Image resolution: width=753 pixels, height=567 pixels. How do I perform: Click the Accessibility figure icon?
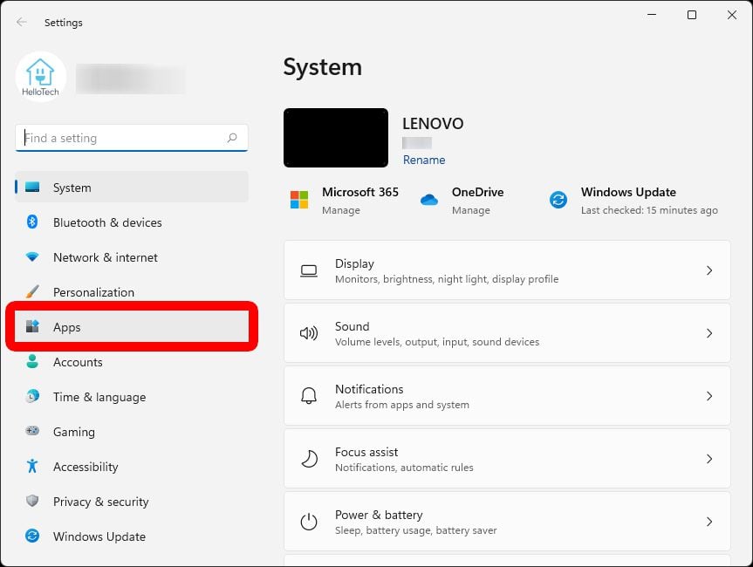(x=32, y=466)
